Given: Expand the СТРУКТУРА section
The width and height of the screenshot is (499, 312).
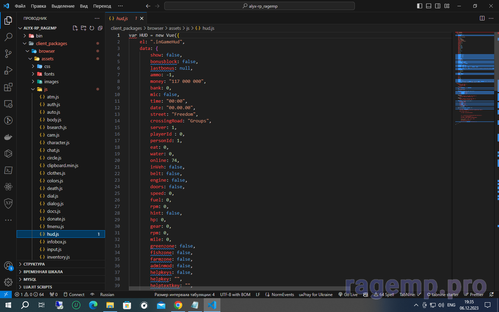Looking at the screenshot, I should [34, 264].
